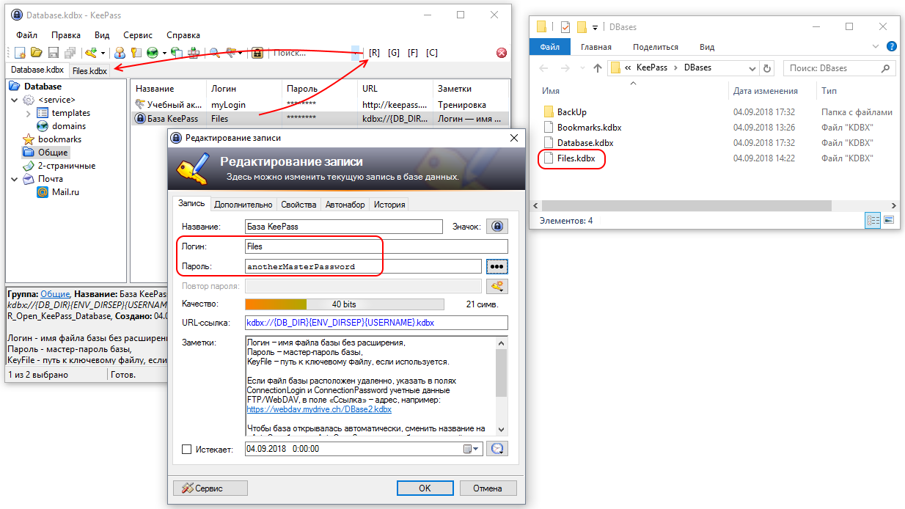The height and width of the screenshot is (509, 905).
Task: Click the red close-database icon at toolbar end
Action: tap(502, 53)
